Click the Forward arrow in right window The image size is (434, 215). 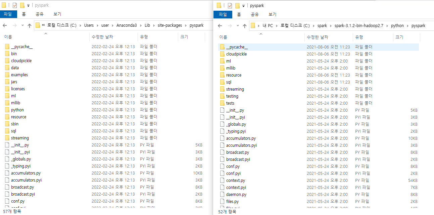(230, 26)
